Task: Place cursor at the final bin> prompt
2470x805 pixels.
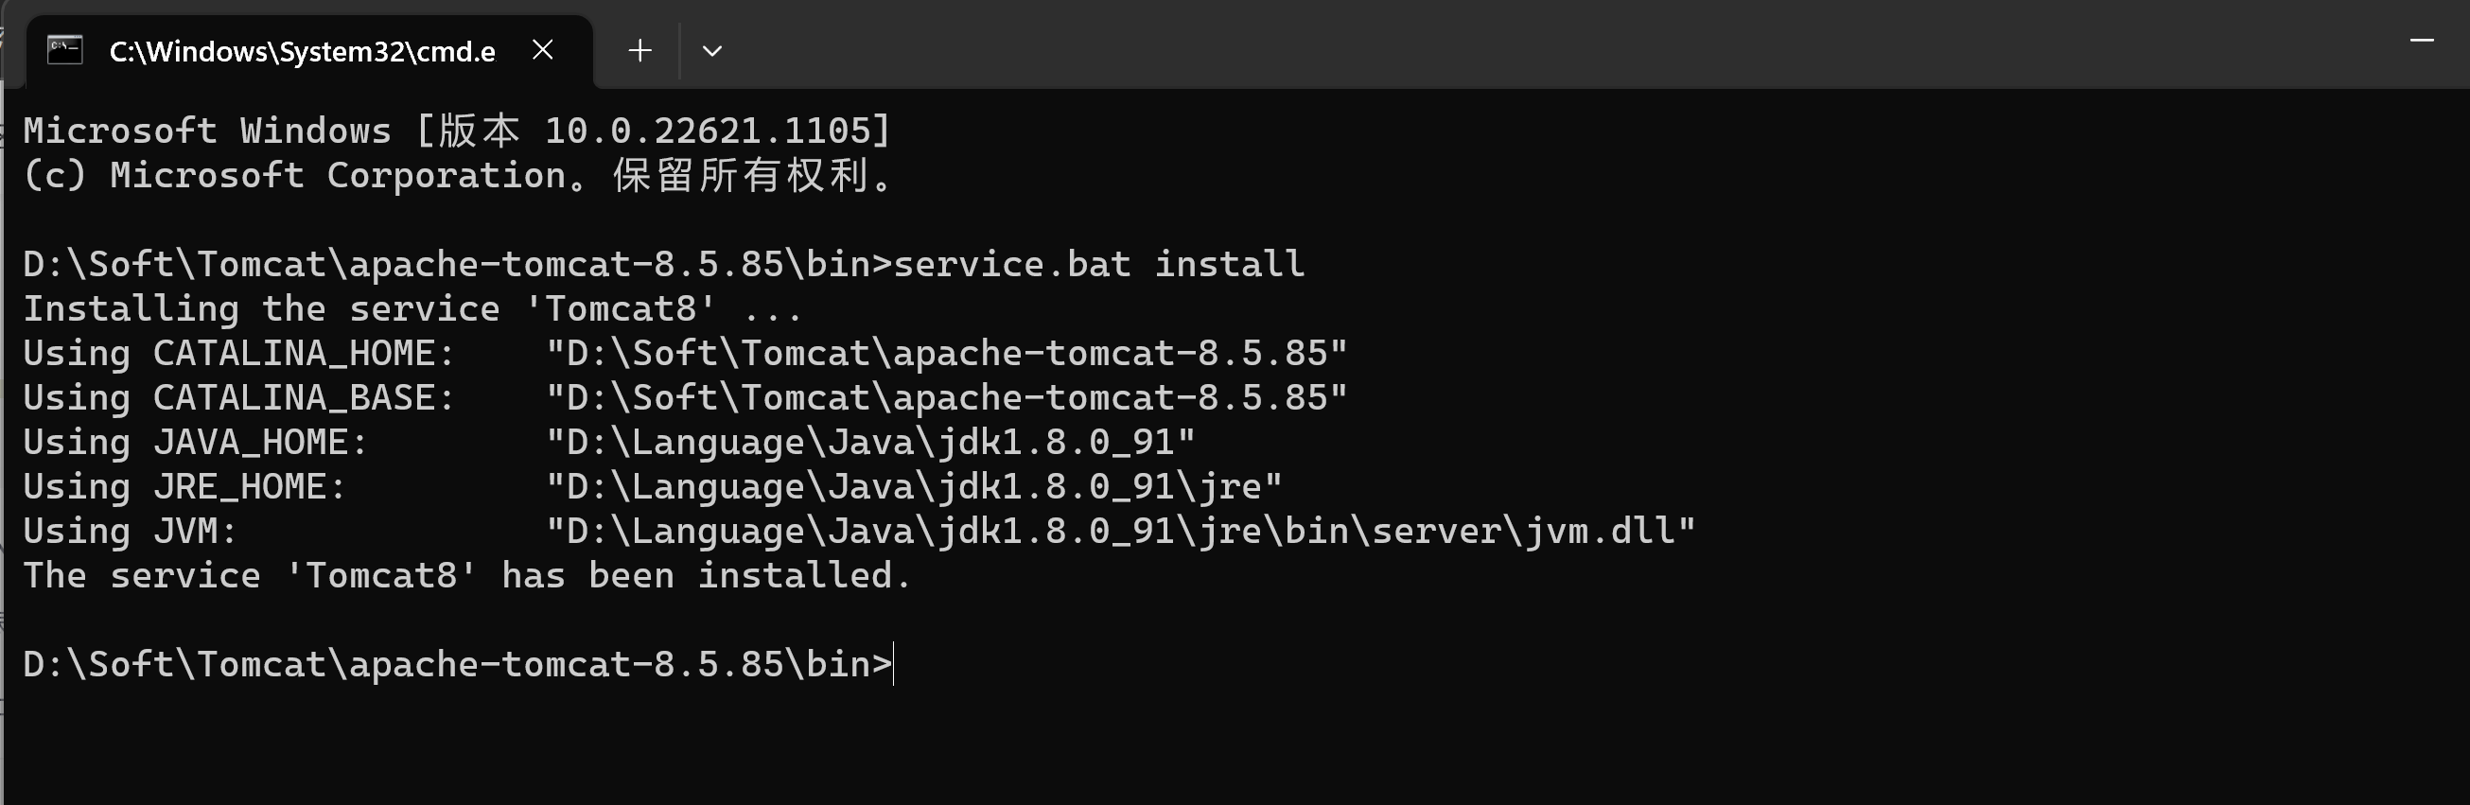Action: (x=894, y=664)
